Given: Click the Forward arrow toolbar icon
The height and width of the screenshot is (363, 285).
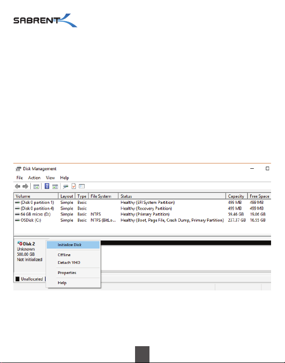Looking at the screenshot, I should tap(25, 187).
